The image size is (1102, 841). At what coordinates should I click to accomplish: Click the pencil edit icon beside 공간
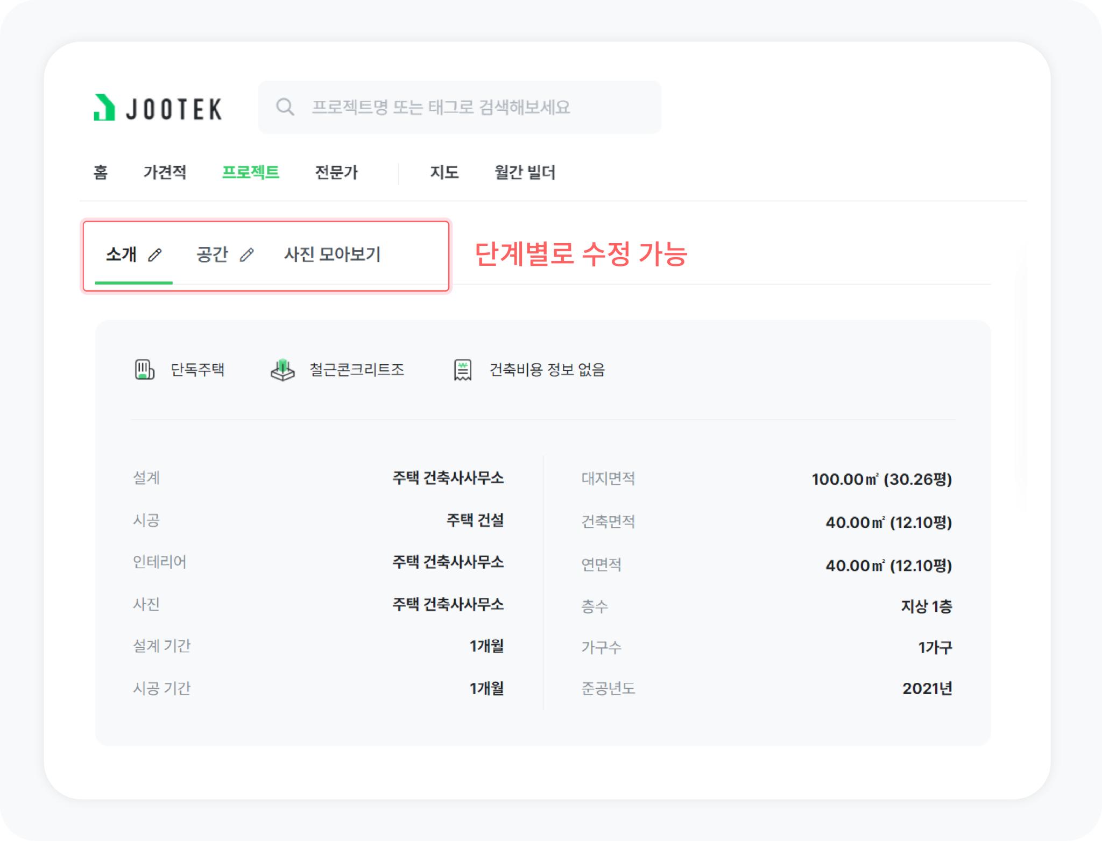click(x=246, y=255)
